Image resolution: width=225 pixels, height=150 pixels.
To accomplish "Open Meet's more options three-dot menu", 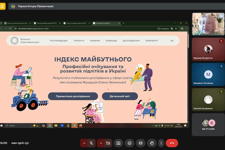I will click(x=161, y=143).
